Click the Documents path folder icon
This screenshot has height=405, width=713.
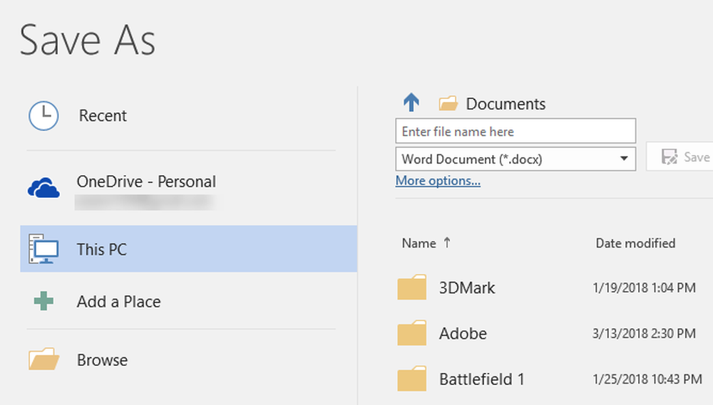448,103
